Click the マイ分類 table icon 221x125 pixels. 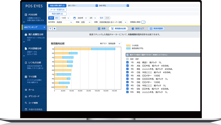26,77
